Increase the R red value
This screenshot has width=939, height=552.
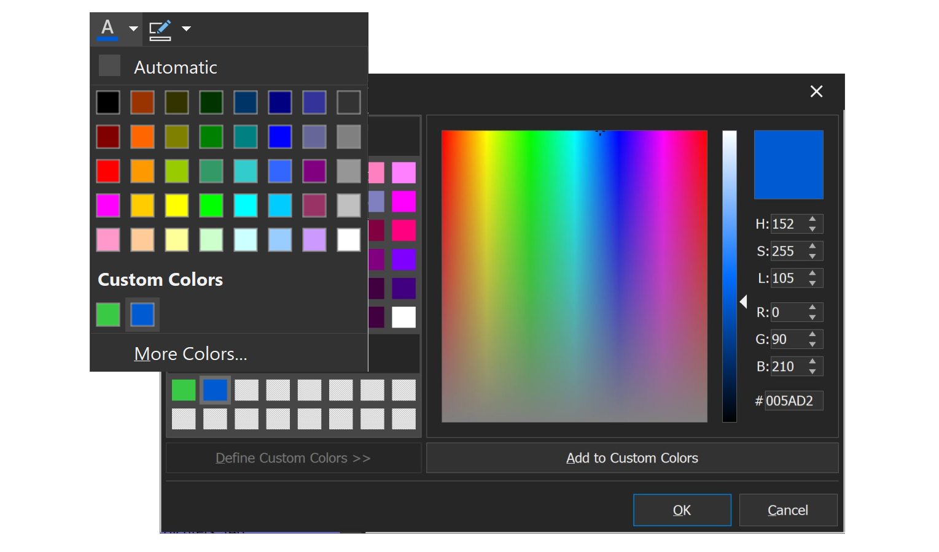click(812, 307)
